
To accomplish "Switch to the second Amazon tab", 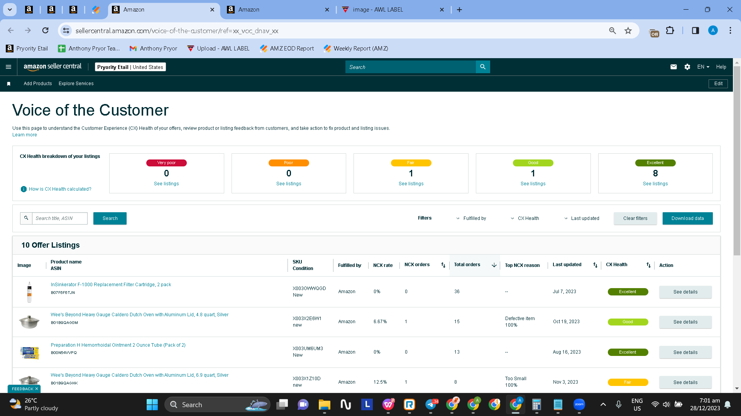I will [278, 10].
